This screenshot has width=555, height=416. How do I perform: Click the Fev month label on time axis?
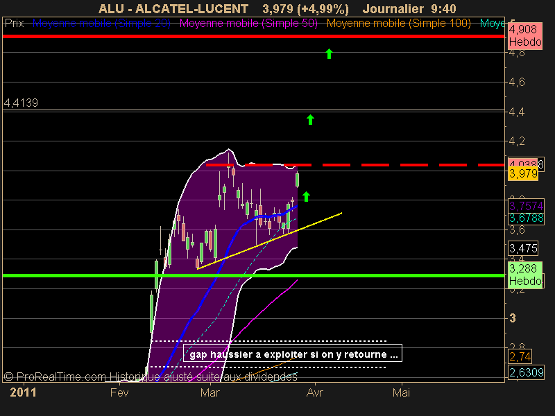(x=119, y=392)
